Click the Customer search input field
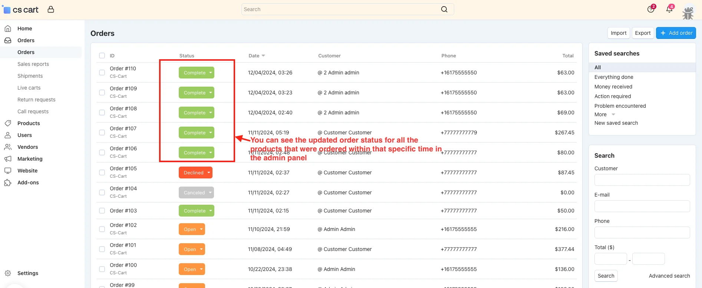This screenshot has height=288, width=702. (642, 180)
